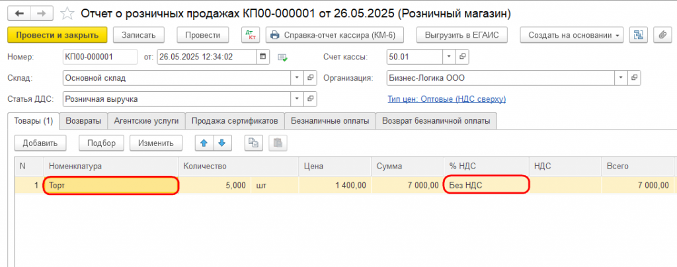Click Записать button

point(138,35)
